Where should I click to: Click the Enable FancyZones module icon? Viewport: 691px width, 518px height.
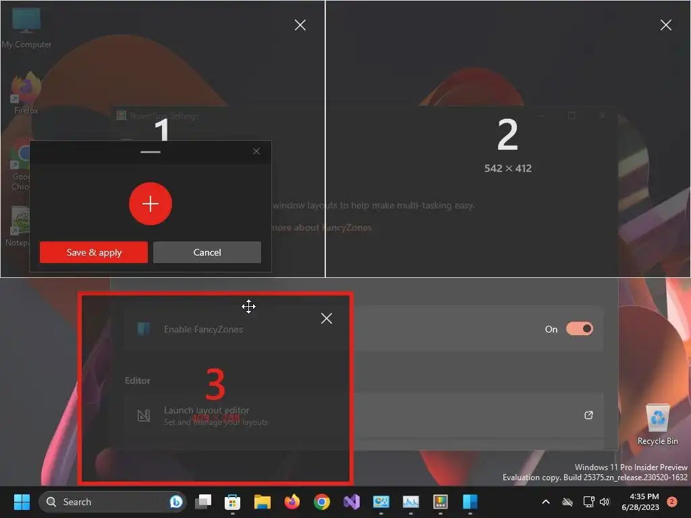pos(144,329)
